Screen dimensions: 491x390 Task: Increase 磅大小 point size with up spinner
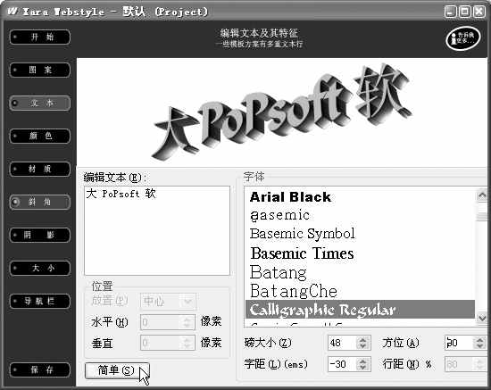coord(363,340)
